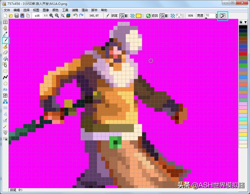Toggle the highlighted button next to width field
Image resolution: width=250 pixels, height=194 pixels.
pos(222,16)
